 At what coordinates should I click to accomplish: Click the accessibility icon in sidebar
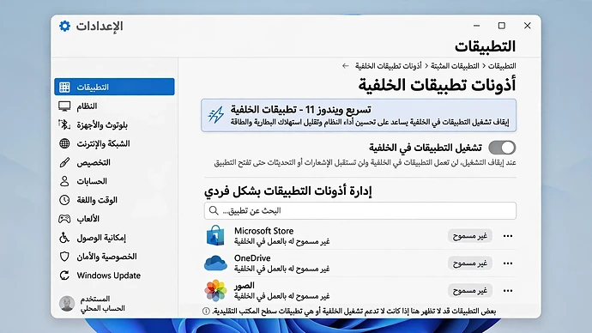[x=64, y=238]
